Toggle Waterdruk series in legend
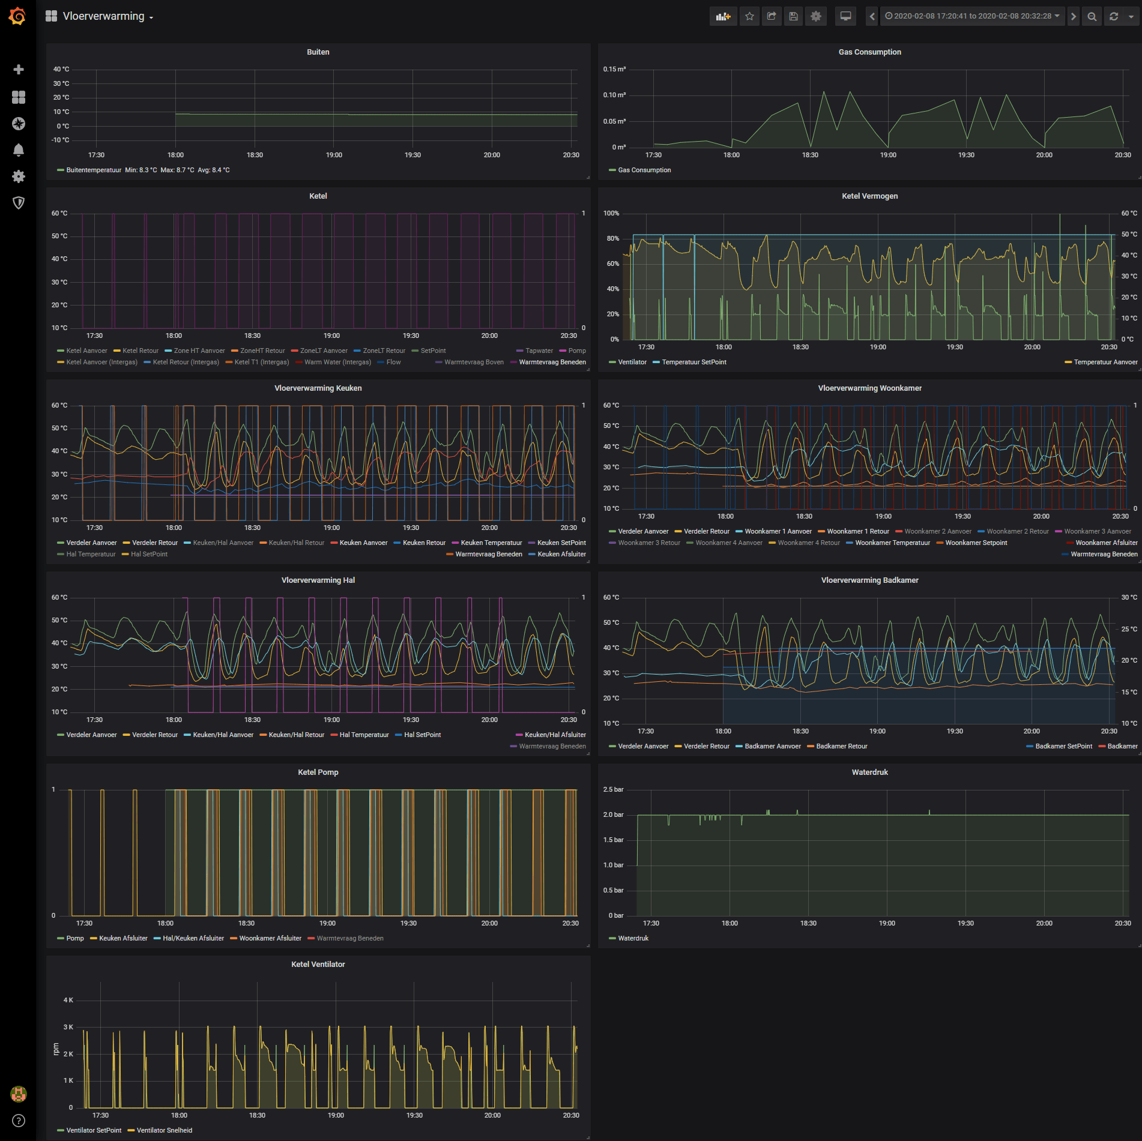 tap(633, 939)
